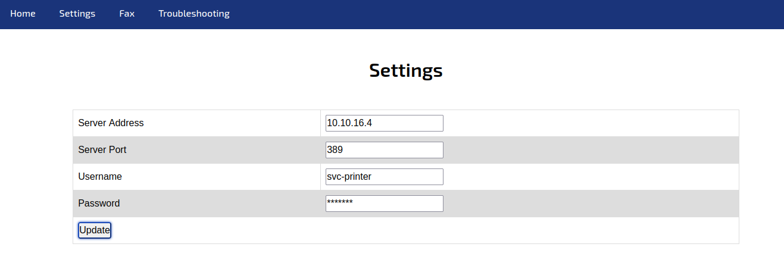The width and height of the screenshot is (784, 275).
Task: Click the Username label text
Action: click(x=100, y=177)
